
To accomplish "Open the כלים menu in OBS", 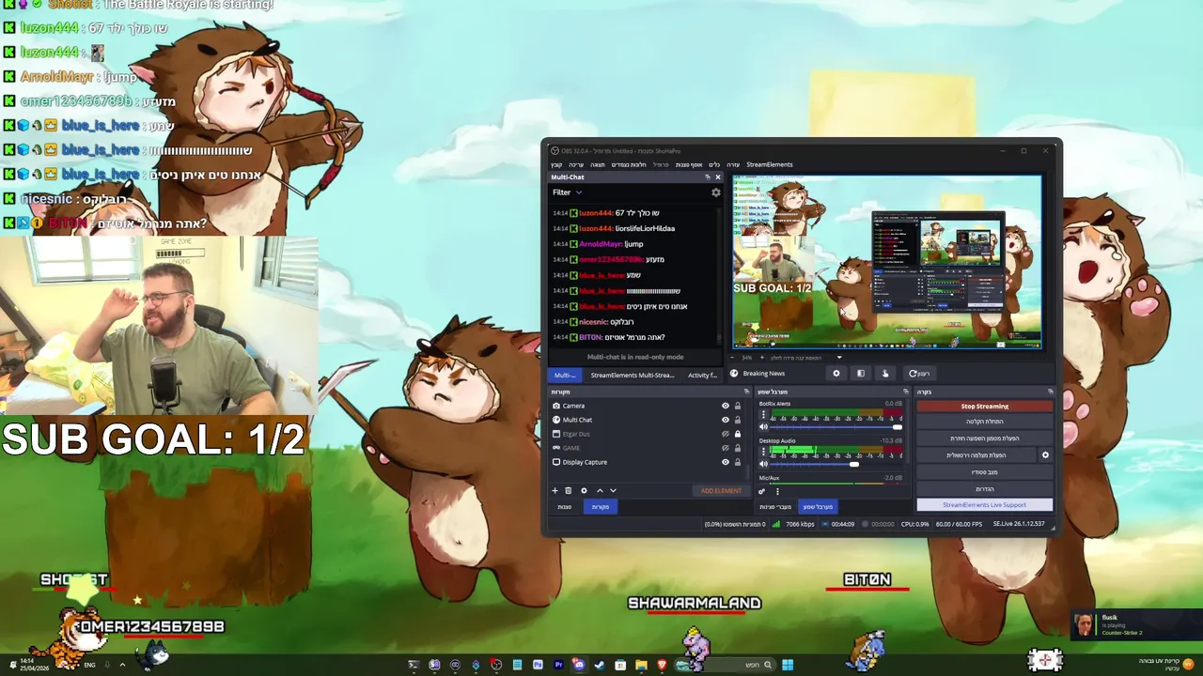I will click(x=714, y=164).
